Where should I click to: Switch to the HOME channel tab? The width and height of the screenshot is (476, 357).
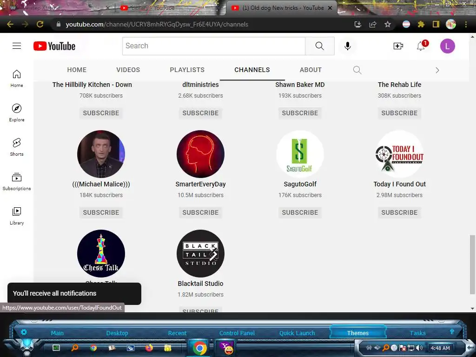[77, 70]
